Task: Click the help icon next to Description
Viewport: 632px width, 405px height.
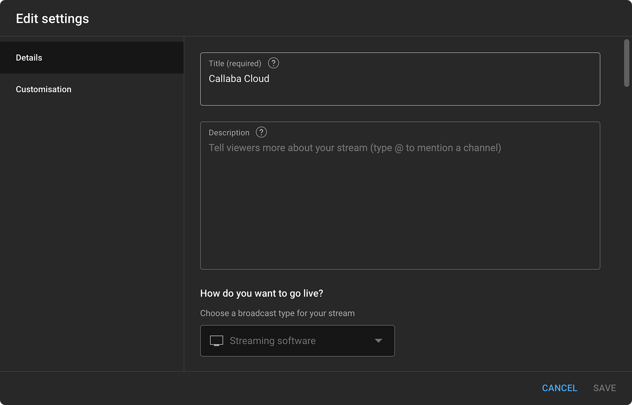Action: pyautogui.click(x=261, y=132)
